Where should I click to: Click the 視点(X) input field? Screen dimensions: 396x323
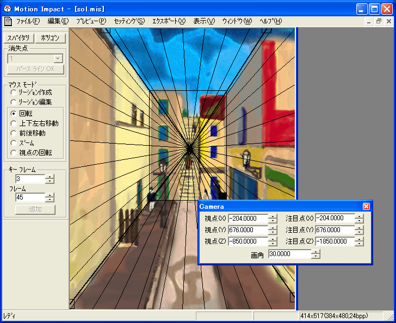coord(248,219)
